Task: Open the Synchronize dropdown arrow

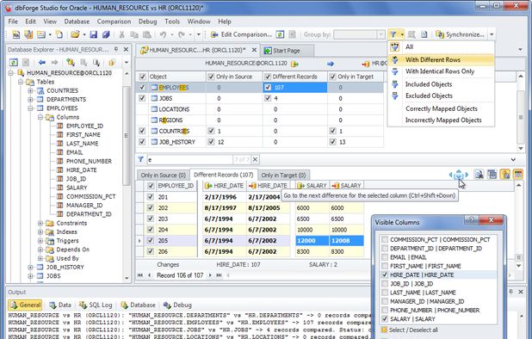Action: pyautogui.click(x=492, y=34)
